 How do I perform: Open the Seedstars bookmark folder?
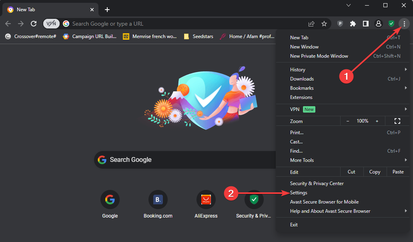(198, 36)
